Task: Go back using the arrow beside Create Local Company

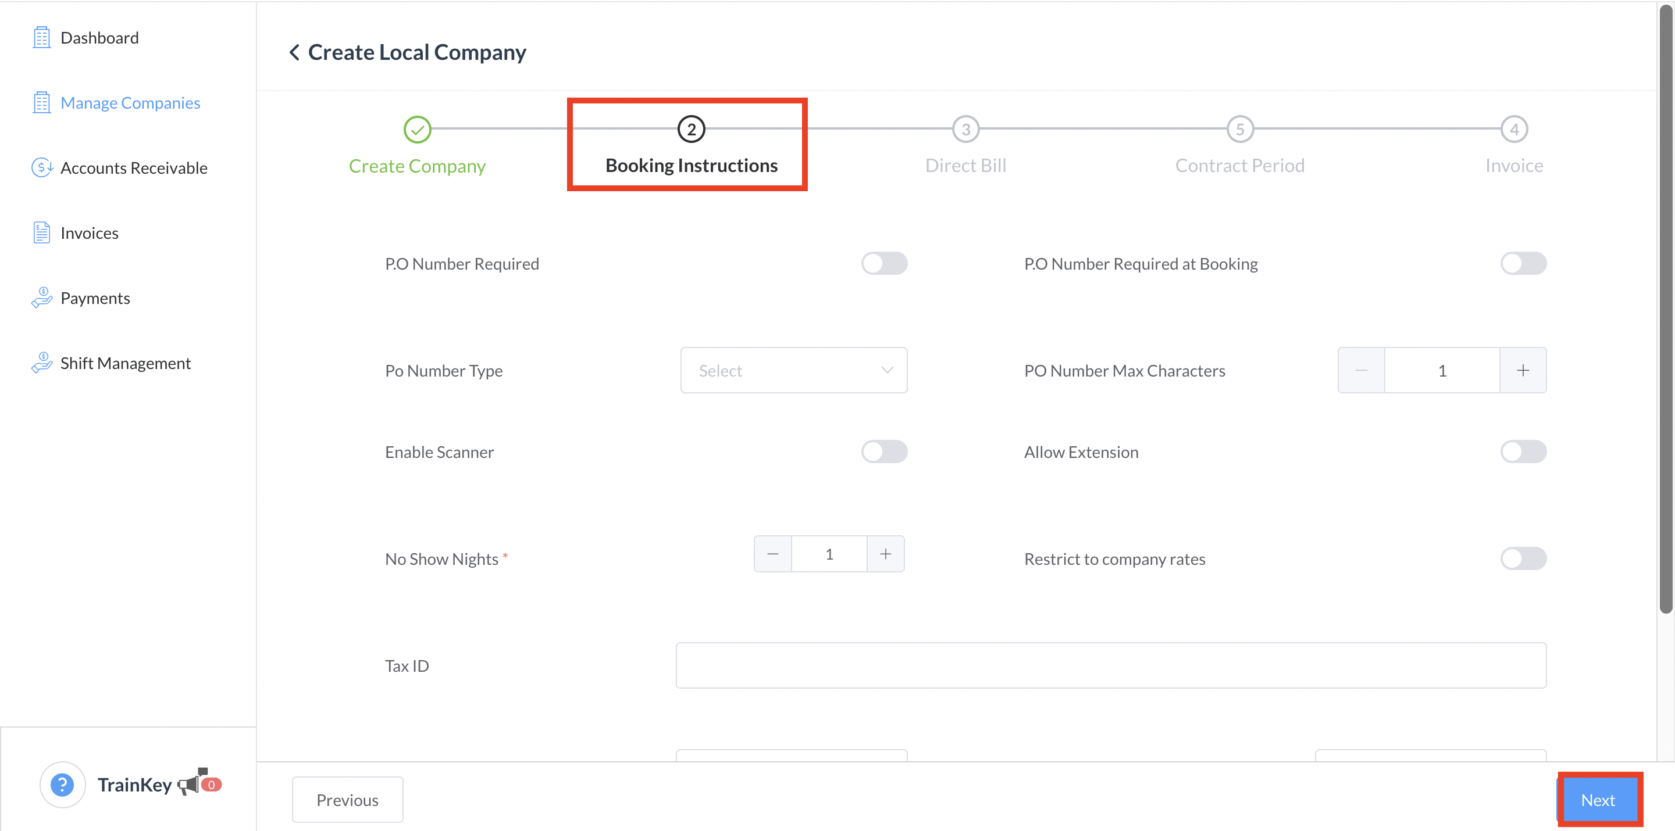Action: pyautogui.click(x=294, y=52)
